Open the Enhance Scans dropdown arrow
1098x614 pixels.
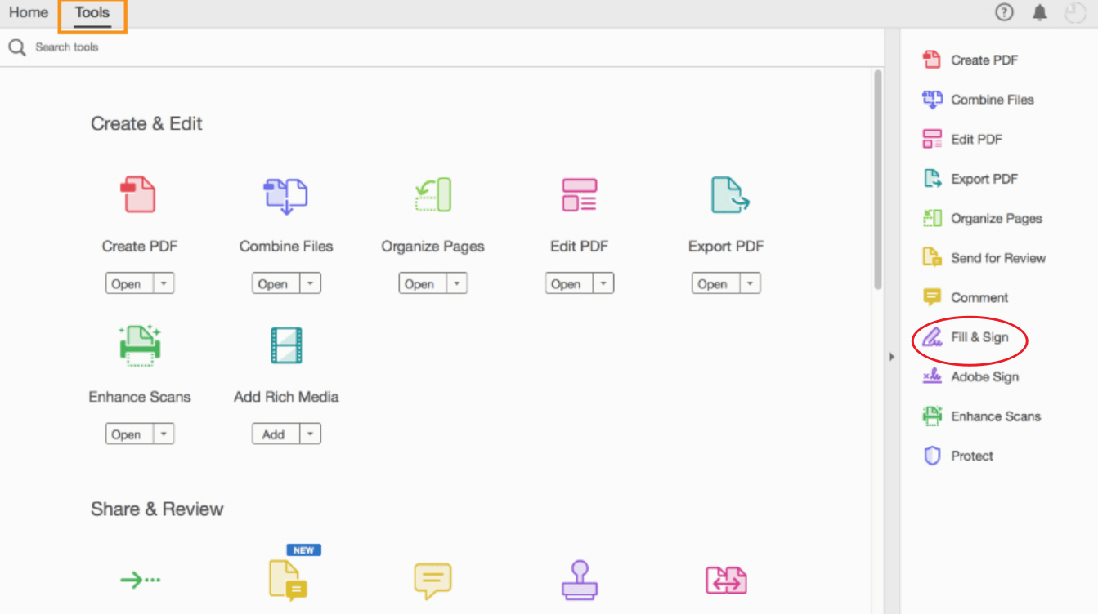[x=164, y=434]
